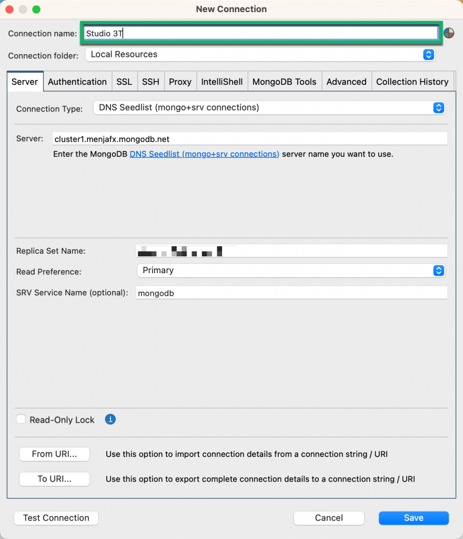The width and height of the screenshot is (463, 539).
Task: Follow the DNS Seedlist (mongo+srv connections) link
Action: pyautogui.click(x=204, y=154)
